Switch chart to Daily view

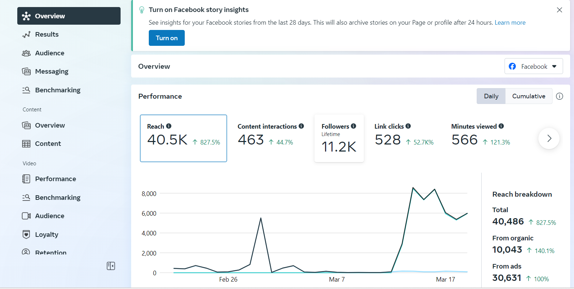pos(491,96)
